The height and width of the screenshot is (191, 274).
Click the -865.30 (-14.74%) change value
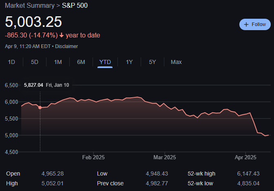31,35
